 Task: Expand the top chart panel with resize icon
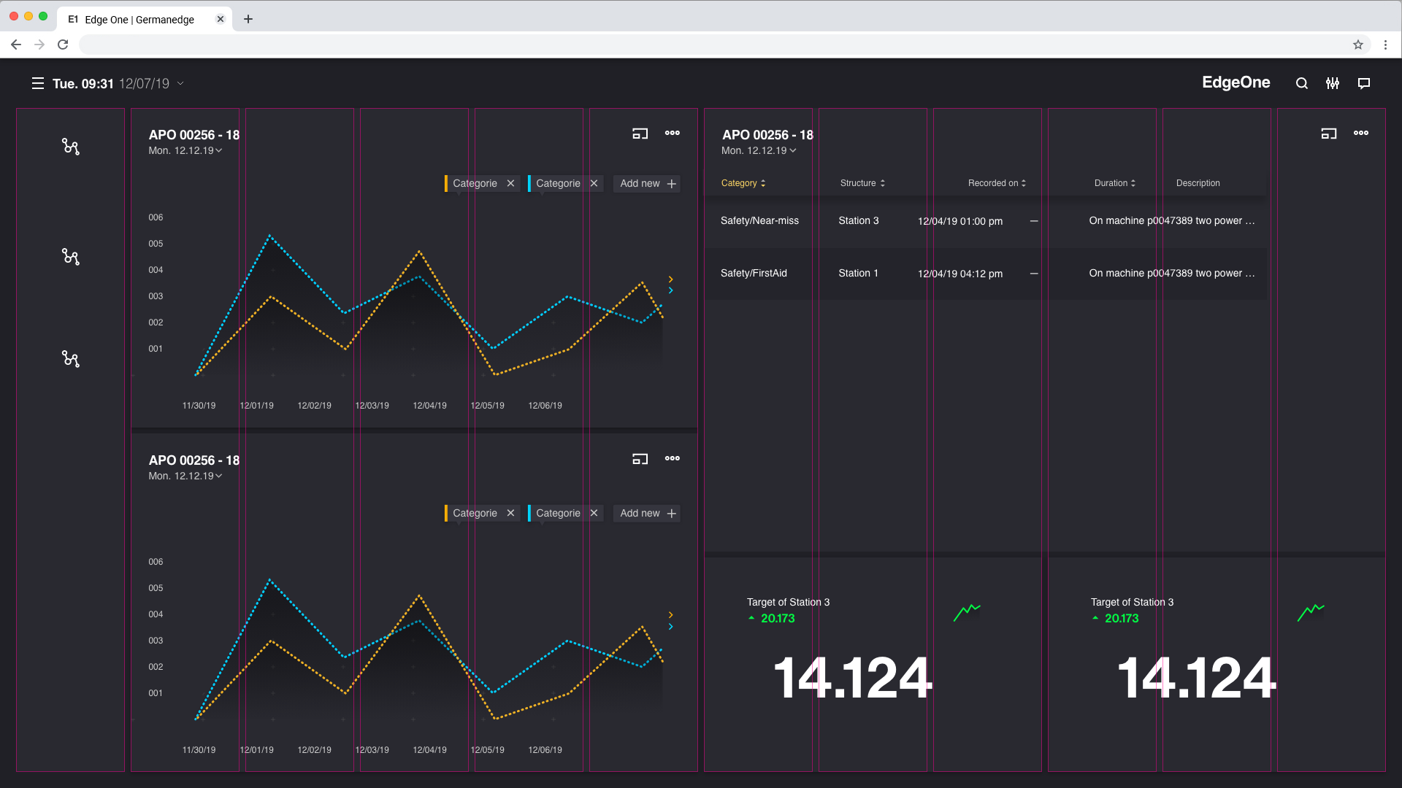pyautogui.click(x=640, y=134)
